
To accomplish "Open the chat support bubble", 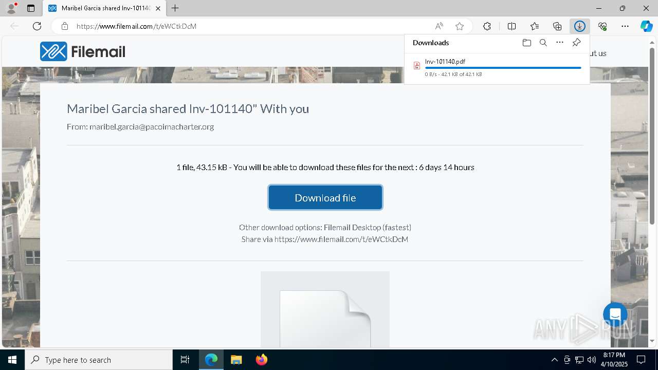I will [x=615, y=314].
